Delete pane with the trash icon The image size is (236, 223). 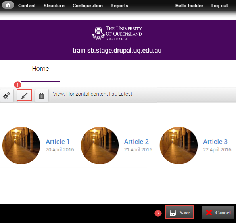click(x=42, y=95)
